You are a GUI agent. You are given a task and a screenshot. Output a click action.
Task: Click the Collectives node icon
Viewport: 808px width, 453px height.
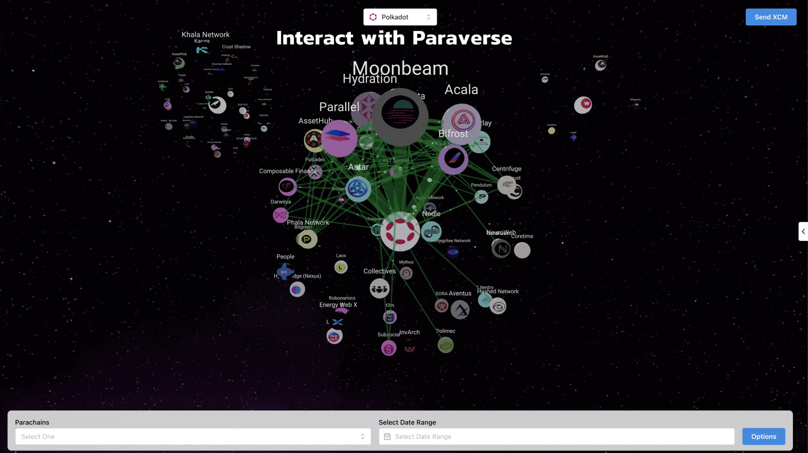click(x=379, y=289)
